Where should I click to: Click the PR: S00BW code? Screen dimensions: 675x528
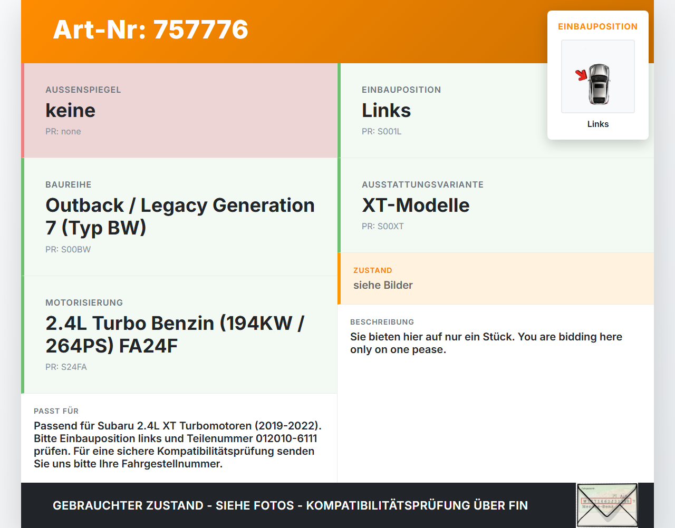pos(68,250)
